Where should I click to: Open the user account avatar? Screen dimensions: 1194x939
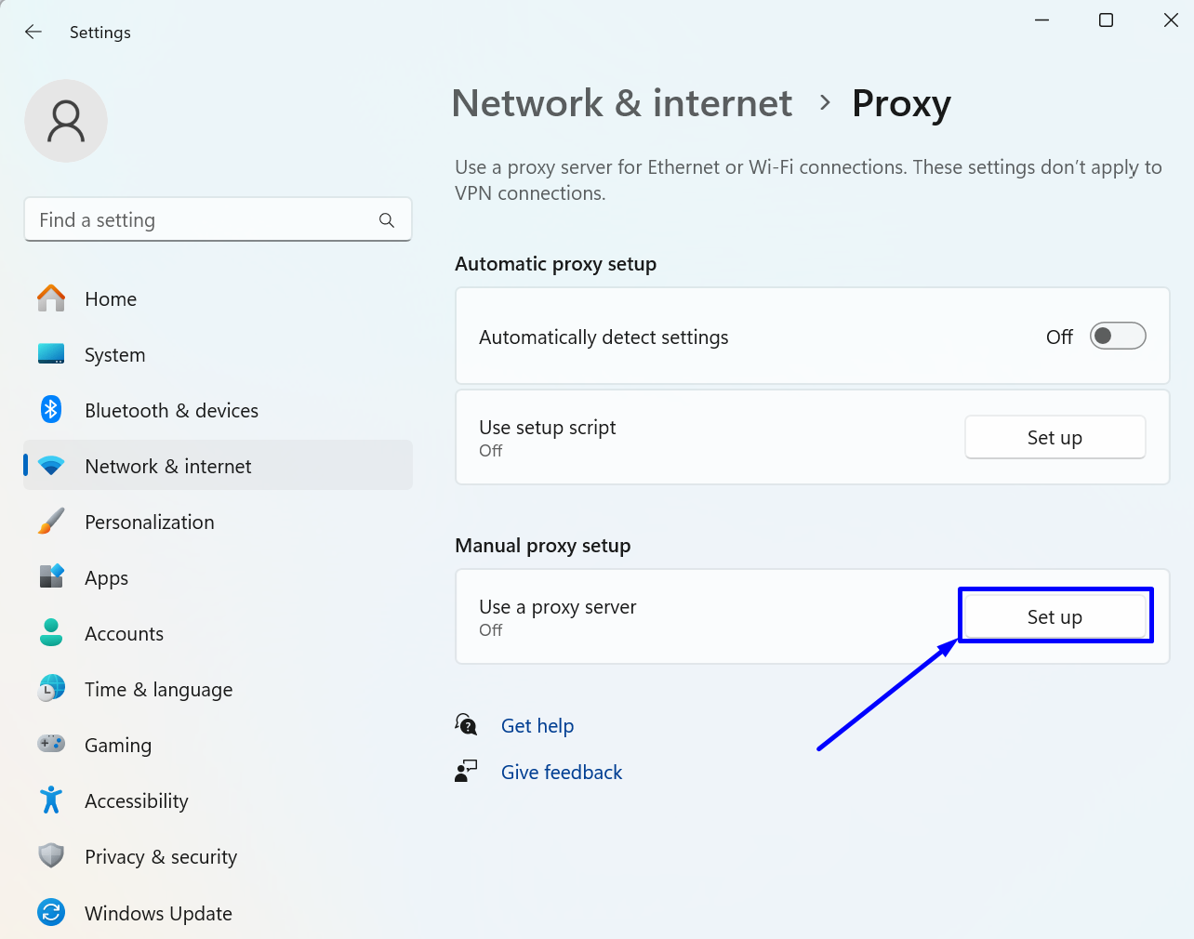coord(65,121)
